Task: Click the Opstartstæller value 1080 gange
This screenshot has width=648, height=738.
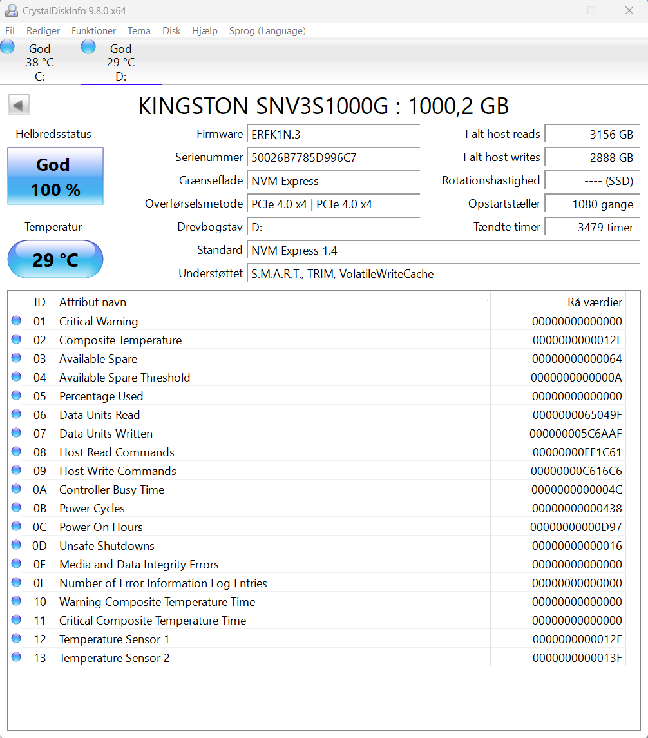Action: coord(593,204)
